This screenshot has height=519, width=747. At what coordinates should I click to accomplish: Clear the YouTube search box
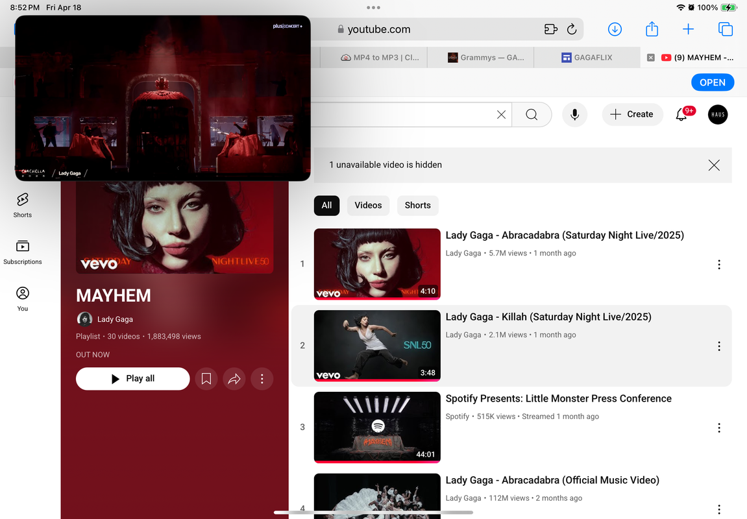(x=501, y=115)
